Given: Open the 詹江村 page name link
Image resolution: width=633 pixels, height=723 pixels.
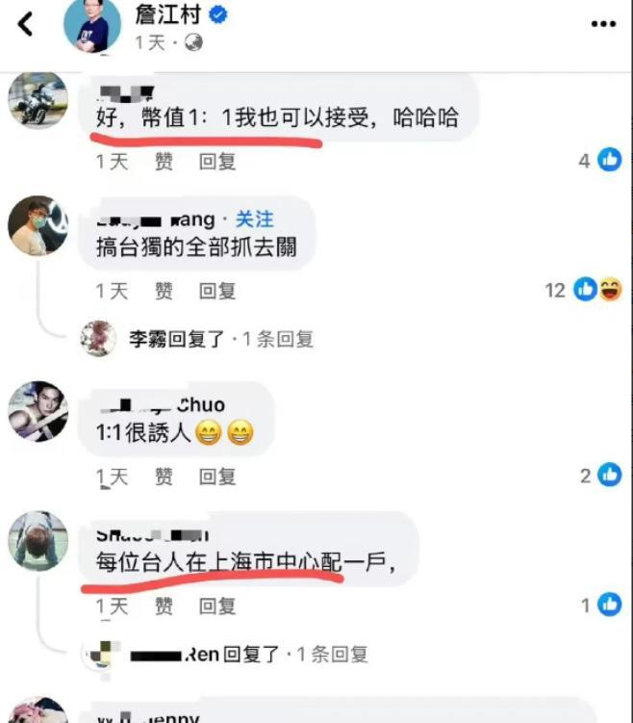Looking at the screenshot, I should [168, 14].
